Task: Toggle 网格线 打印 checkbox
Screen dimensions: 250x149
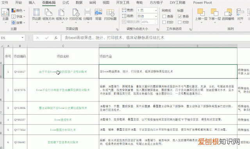Action: point(164,22)
